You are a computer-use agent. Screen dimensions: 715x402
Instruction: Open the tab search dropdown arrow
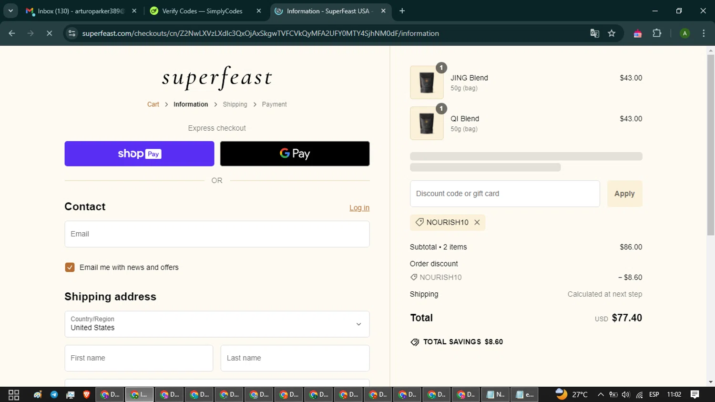pos(10,10)
